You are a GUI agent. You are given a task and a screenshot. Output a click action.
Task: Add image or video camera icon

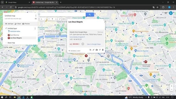point(97,50)
